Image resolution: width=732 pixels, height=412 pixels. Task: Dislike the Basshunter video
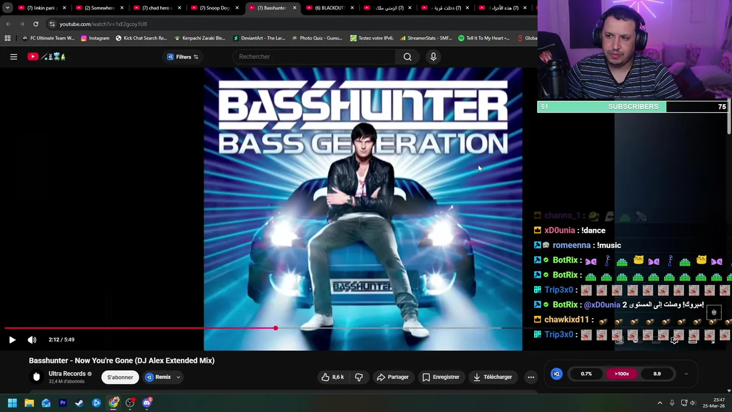[x=359, y=377]
